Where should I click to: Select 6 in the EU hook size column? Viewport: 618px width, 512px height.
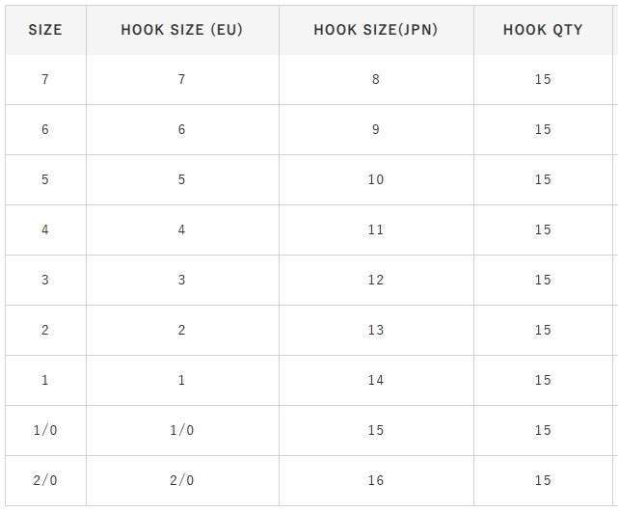181,129
